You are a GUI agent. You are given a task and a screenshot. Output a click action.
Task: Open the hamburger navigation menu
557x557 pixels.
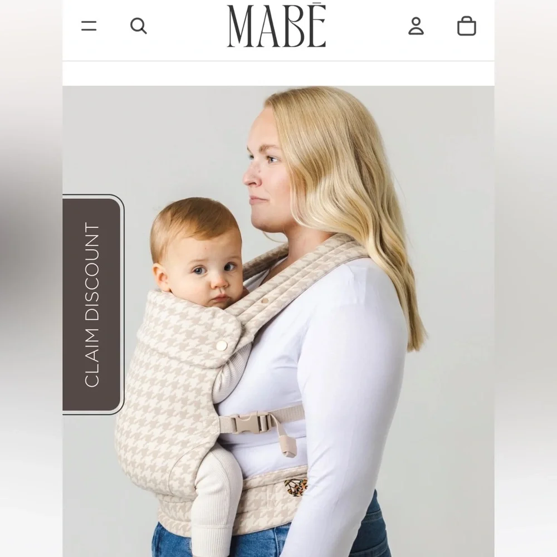click(89, 26)
